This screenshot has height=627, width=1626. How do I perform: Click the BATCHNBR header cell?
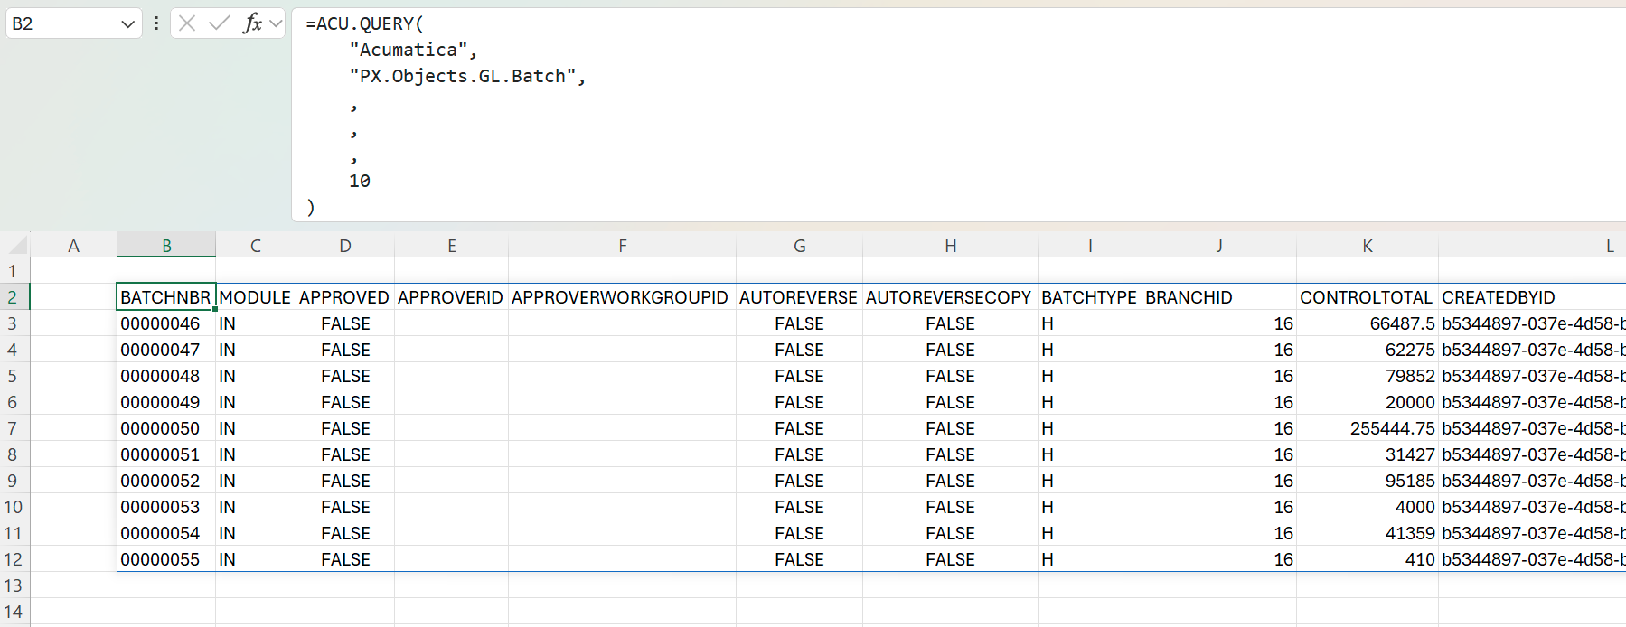coord(166,297)
